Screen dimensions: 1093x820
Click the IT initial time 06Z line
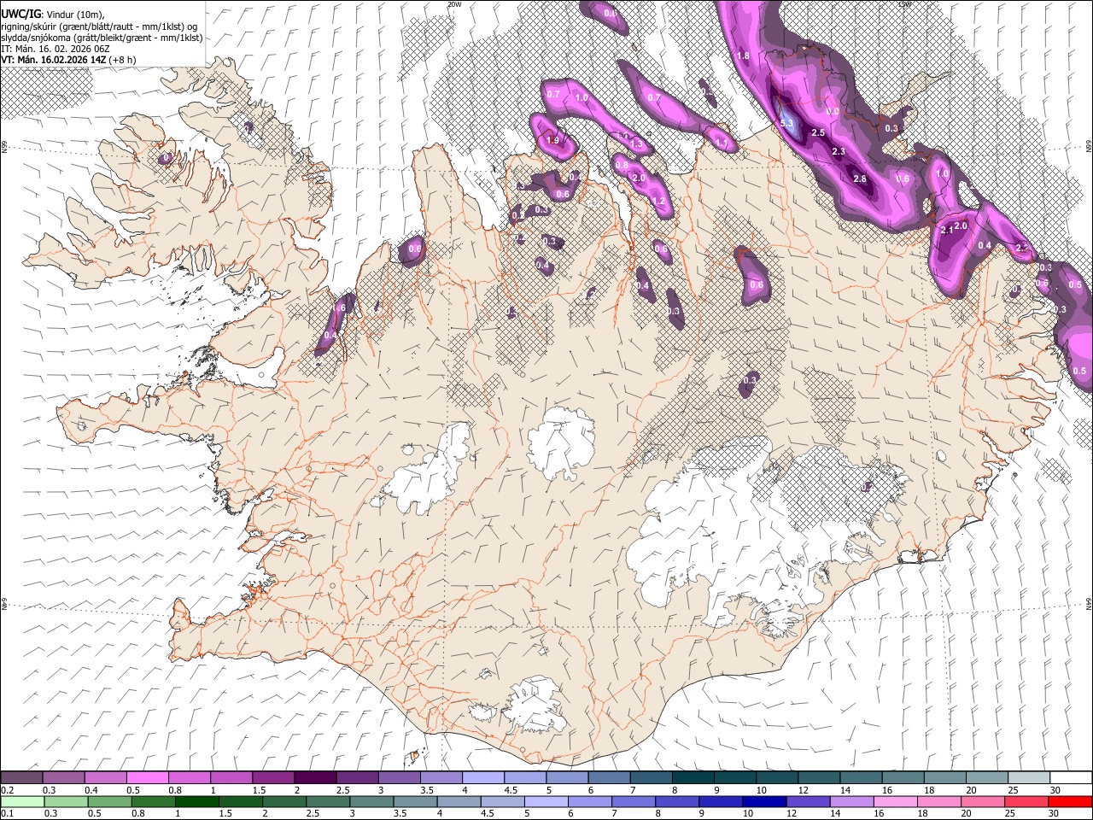[x=56, y=49]
